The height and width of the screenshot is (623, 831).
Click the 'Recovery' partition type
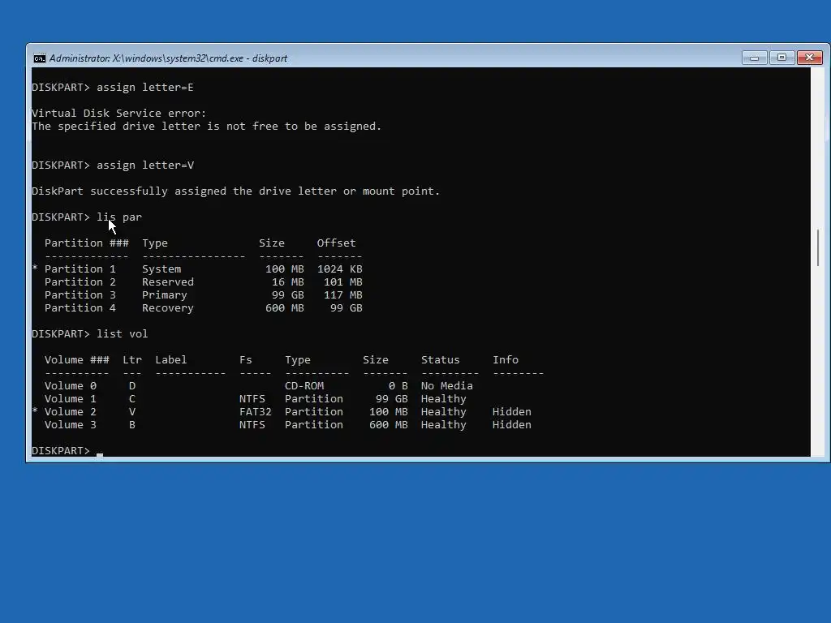click(167, 307)
